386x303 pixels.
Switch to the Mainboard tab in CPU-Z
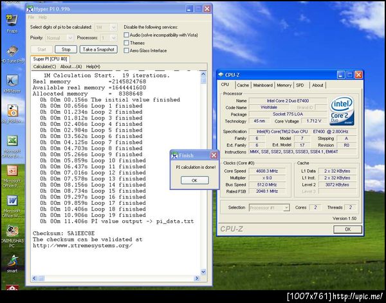(263, 85)
